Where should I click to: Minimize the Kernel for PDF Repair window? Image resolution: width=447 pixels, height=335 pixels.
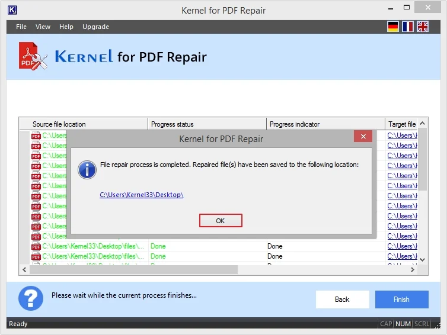[x=391, y=8]
